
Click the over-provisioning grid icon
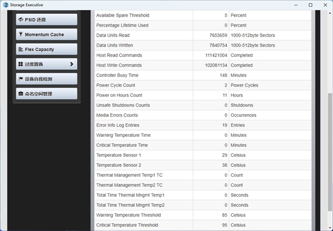[21, 64]
